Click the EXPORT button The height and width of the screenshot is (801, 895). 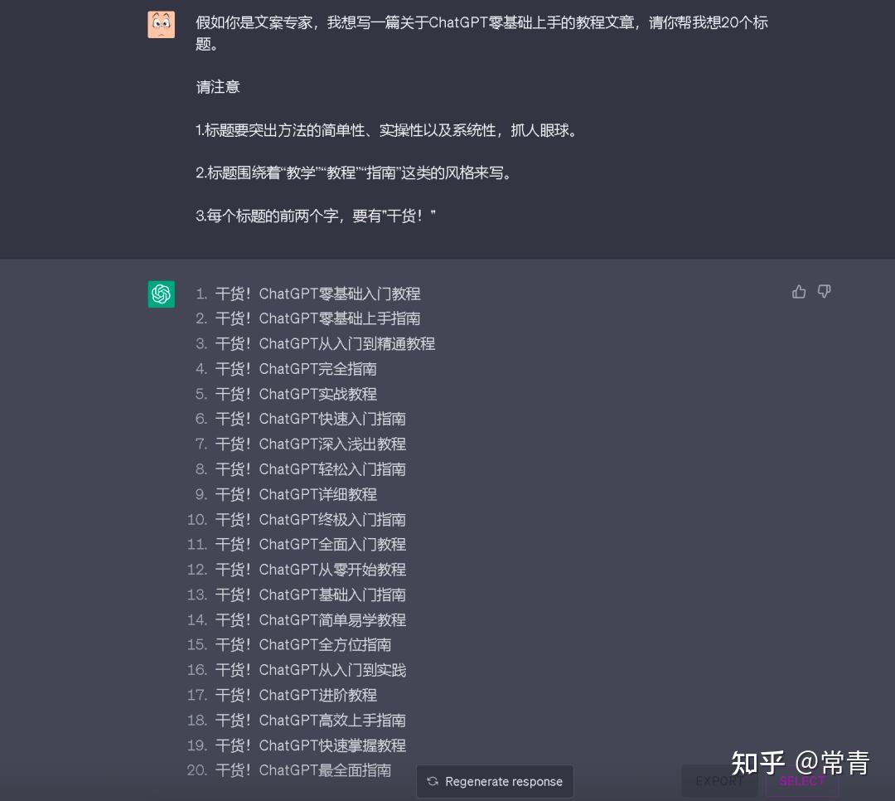coord(719,781)
